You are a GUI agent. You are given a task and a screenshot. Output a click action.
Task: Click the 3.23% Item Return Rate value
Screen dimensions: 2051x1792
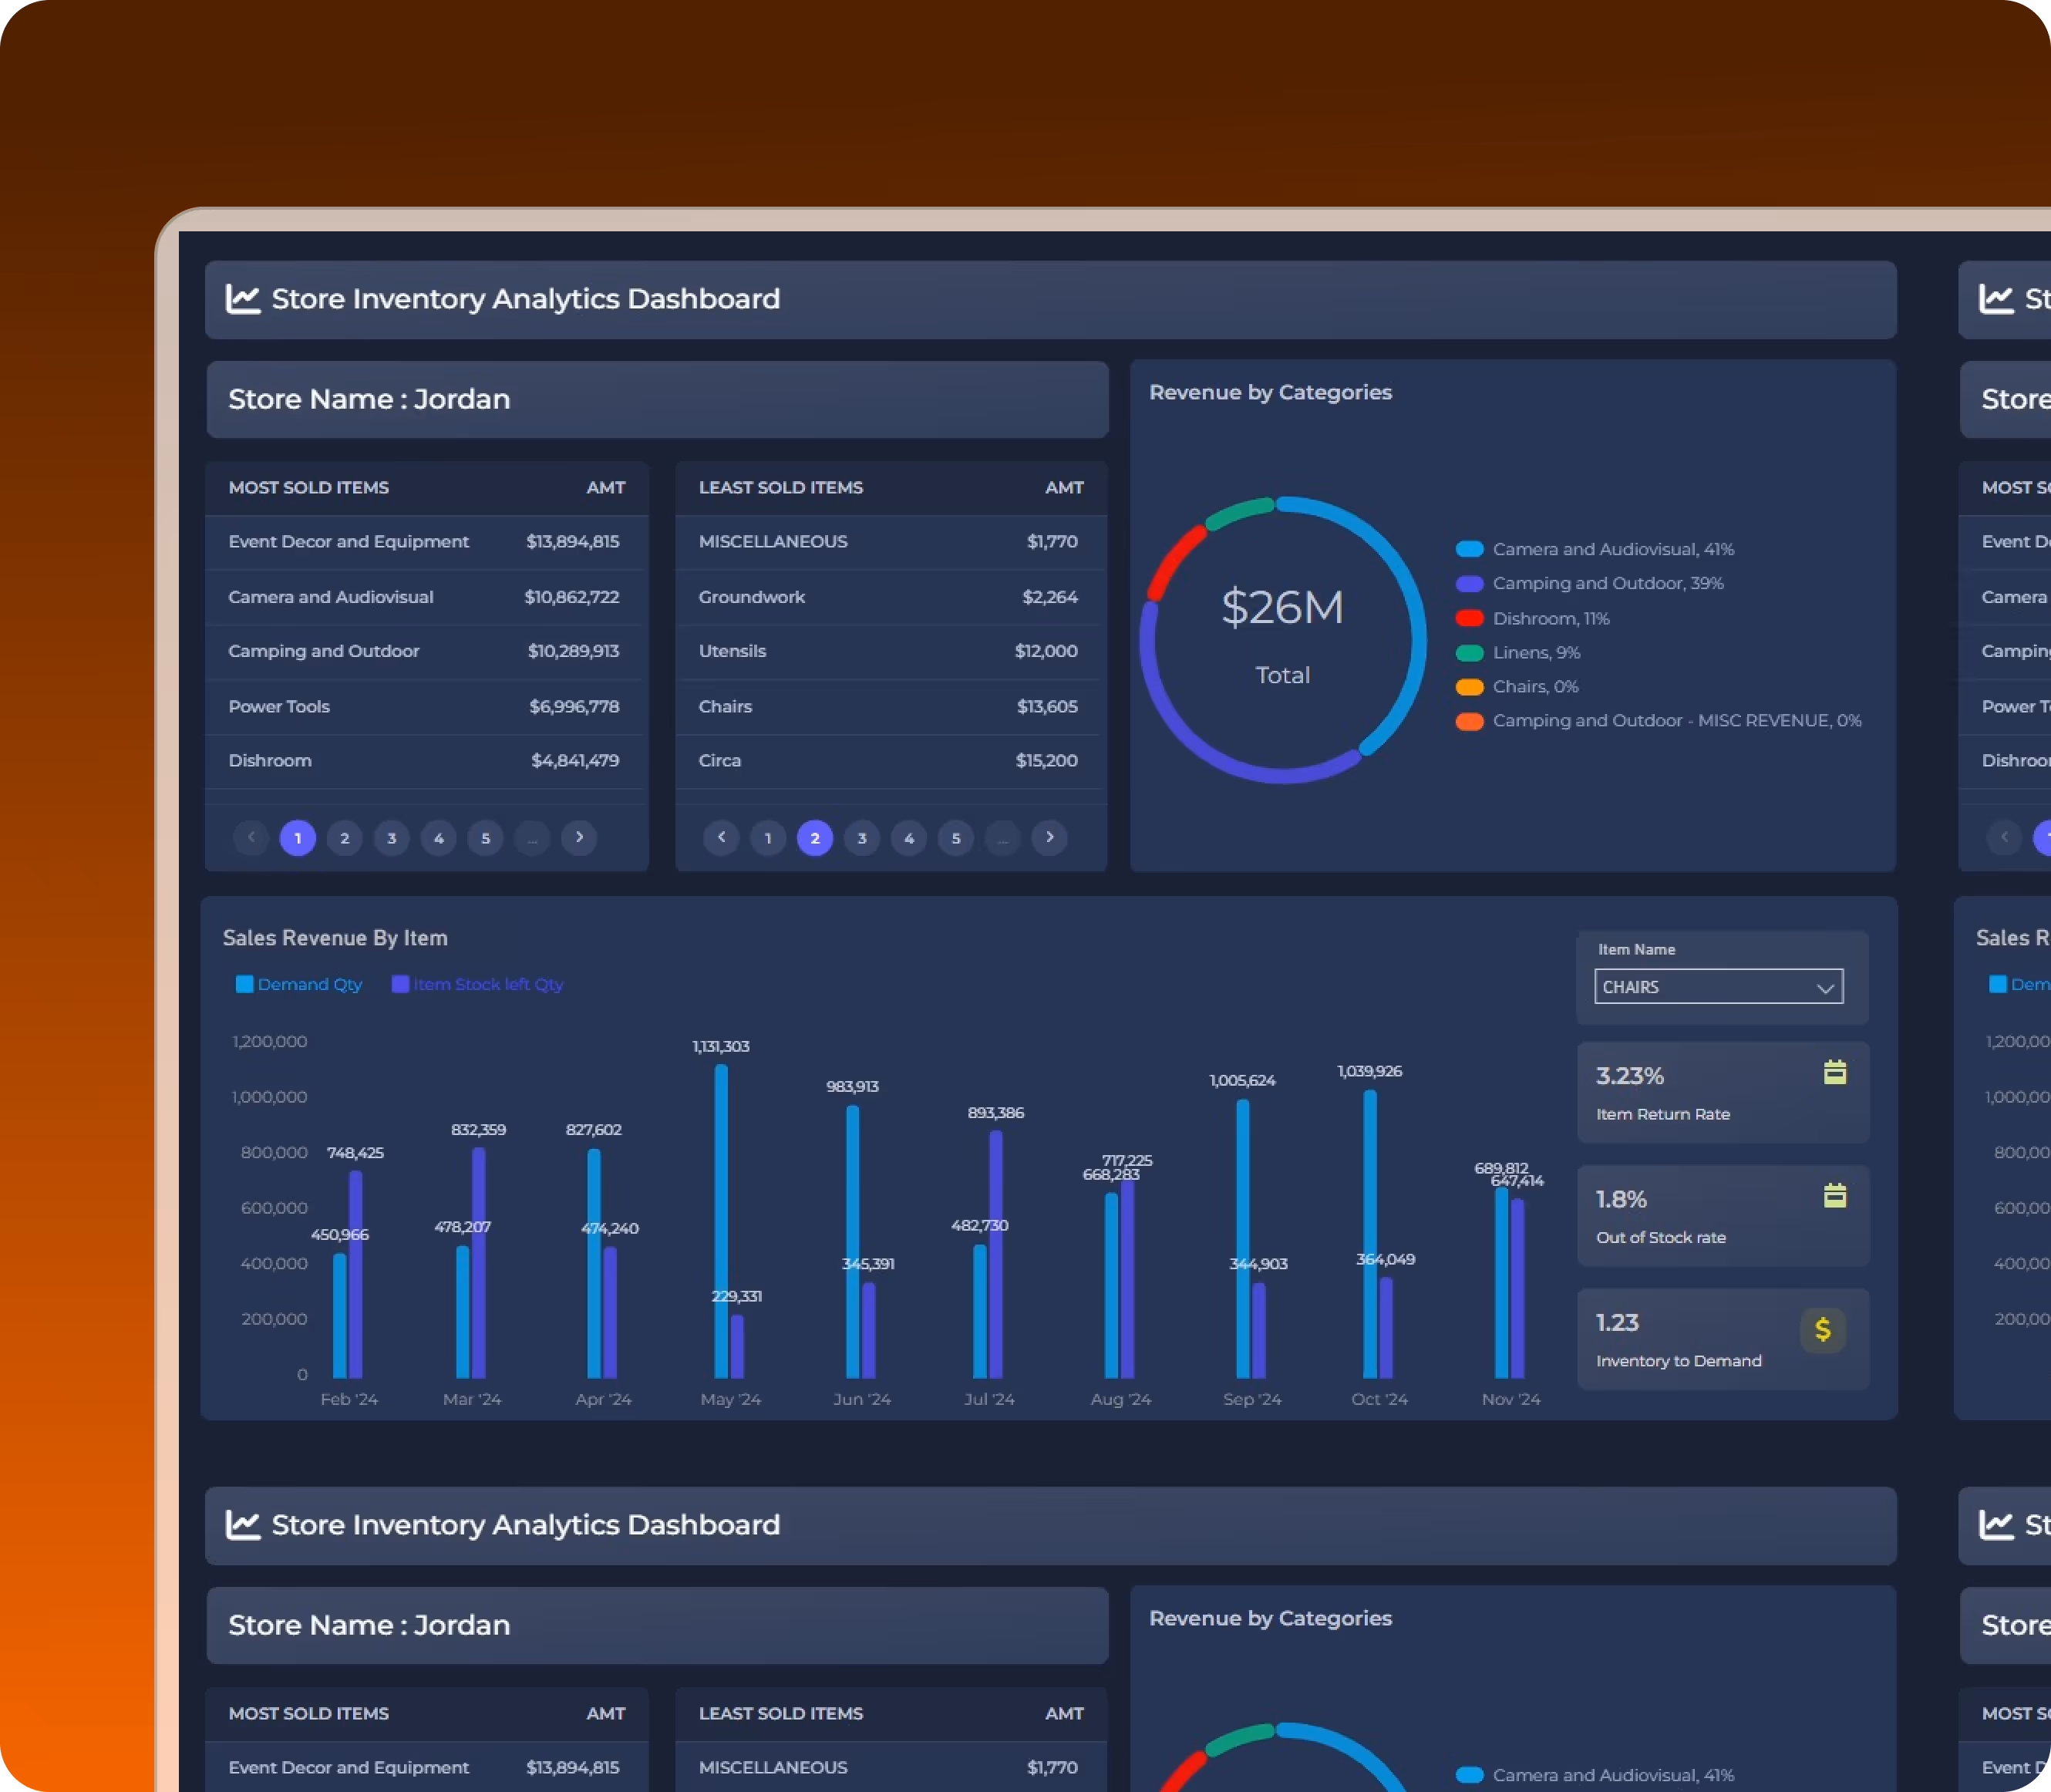tap(1629, 1076)
